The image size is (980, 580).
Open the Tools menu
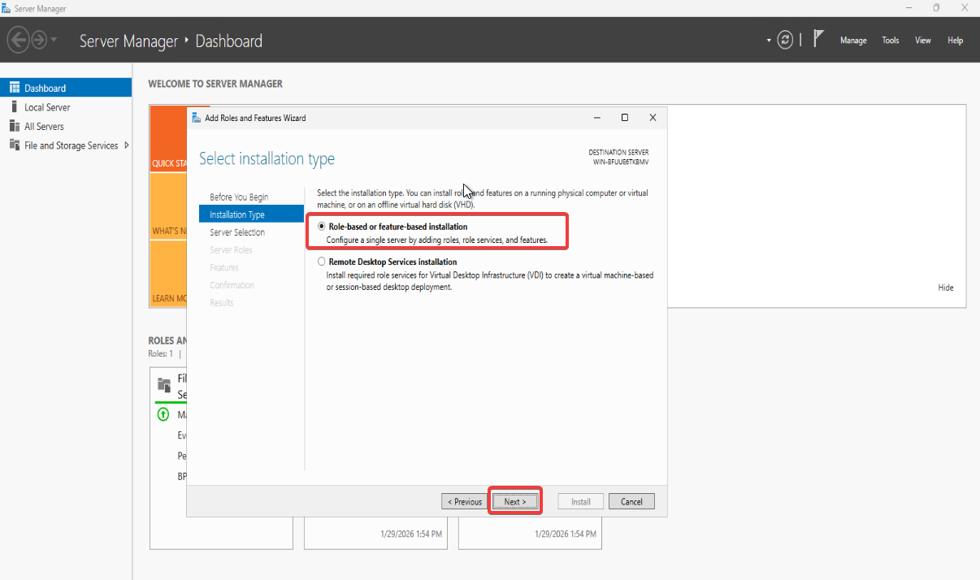[891, 41]
